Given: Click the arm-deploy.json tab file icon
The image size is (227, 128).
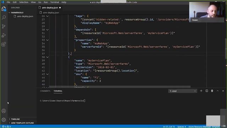Looking at the screenshot, I should 40,7.
